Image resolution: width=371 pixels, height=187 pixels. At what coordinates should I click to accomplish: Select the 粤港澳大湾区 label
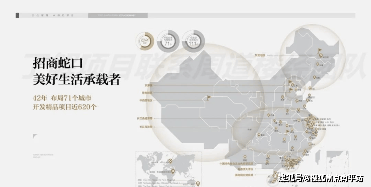245,169
